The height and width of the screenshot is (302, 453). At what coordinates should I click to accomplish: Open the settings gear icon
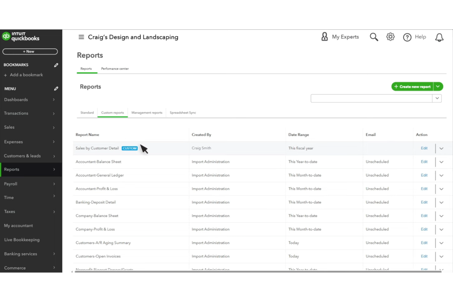390,36
